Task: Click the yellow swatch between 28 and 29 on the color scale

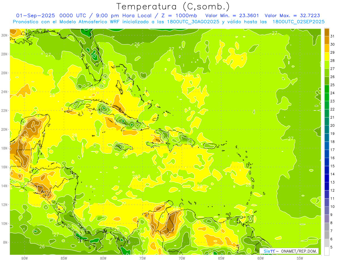Action: tap(327, 57)
